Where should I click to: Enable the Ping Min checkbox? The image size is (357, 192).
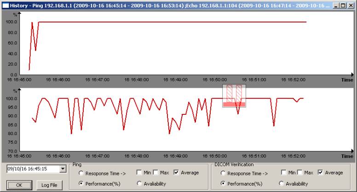(x=139, y=172)
